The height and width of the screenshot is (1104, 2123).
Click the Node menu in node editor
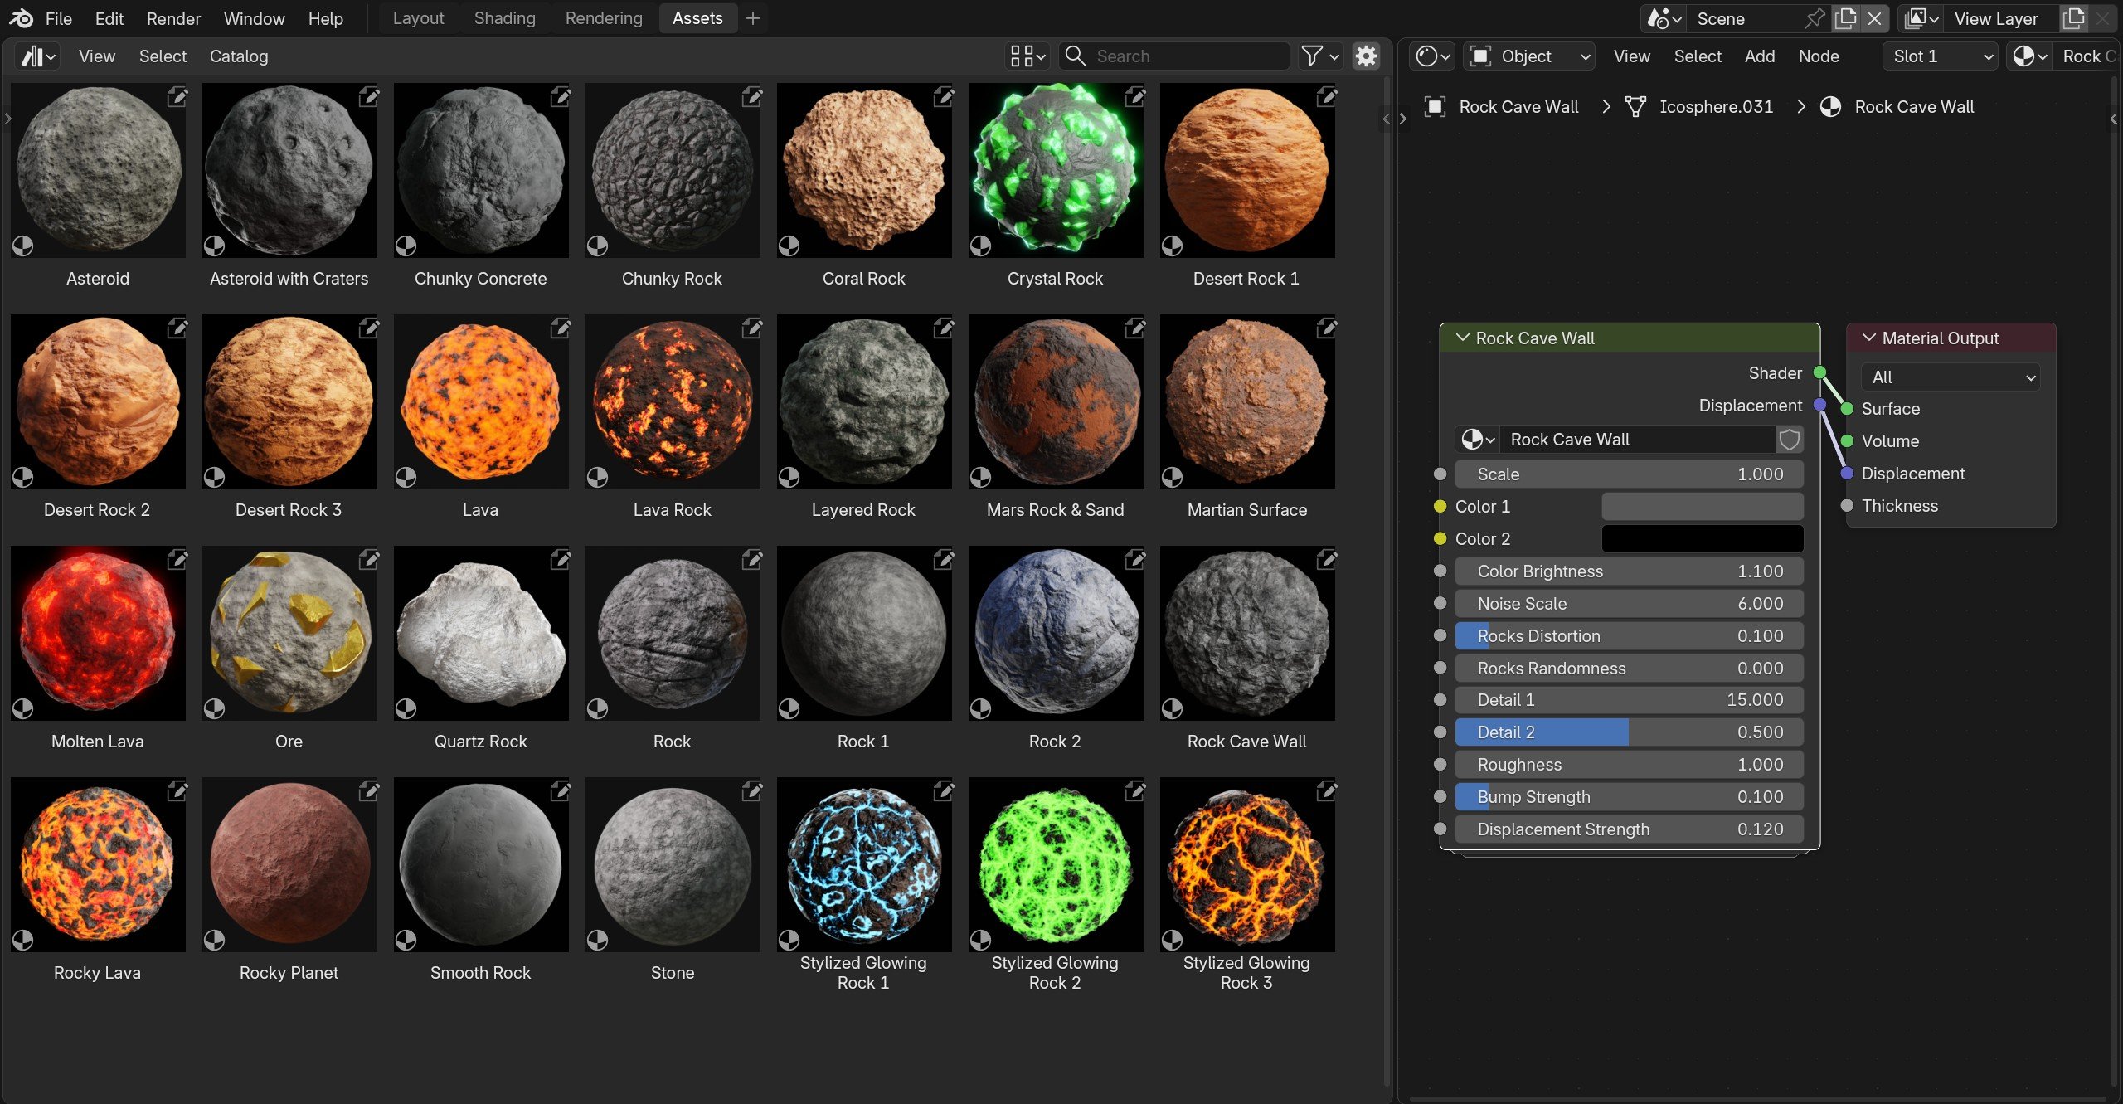pyautogui.click(x=1818, y=56)
